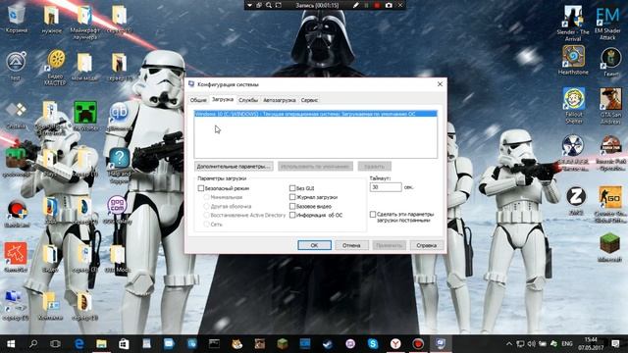
Task: Open qBittorrent desktop shortcut
Action: tap(119, 116)
